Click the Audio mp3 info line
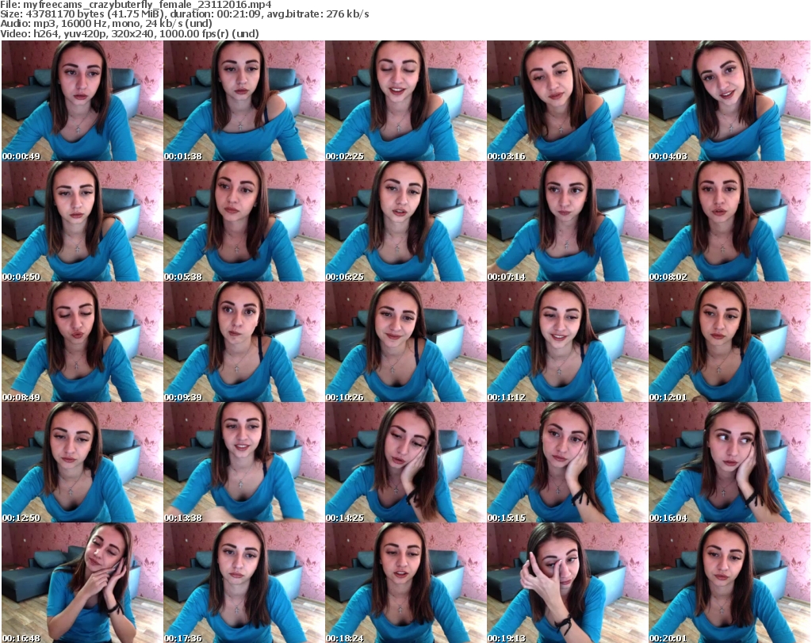 [106, 24]
